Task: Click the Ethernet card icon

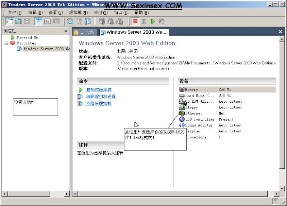Action: 182,113
